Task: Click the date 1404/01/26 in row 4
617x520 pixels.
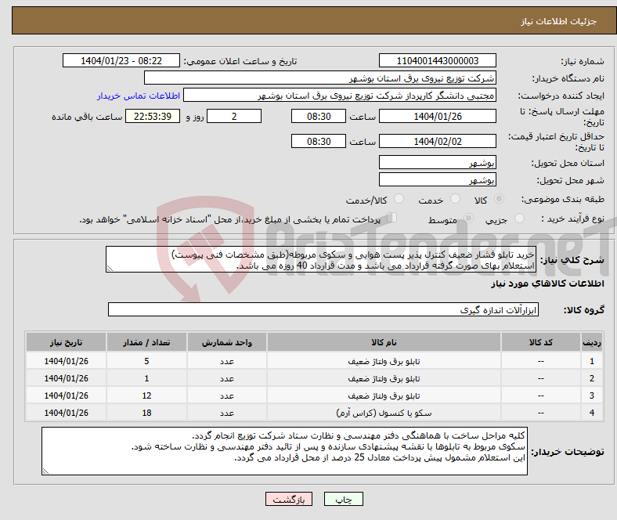Action: pos(66,413)
